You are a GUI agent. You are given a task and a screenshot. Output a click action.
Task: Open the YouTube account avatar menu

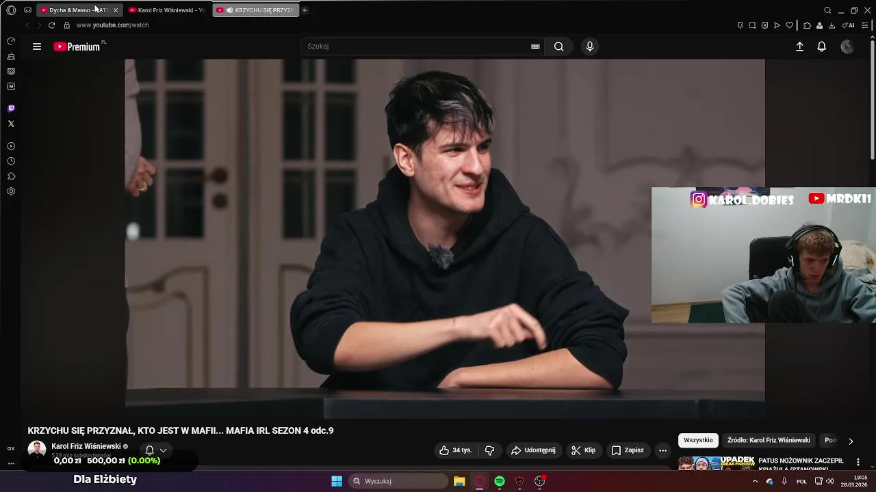click(x=847, y=46)
